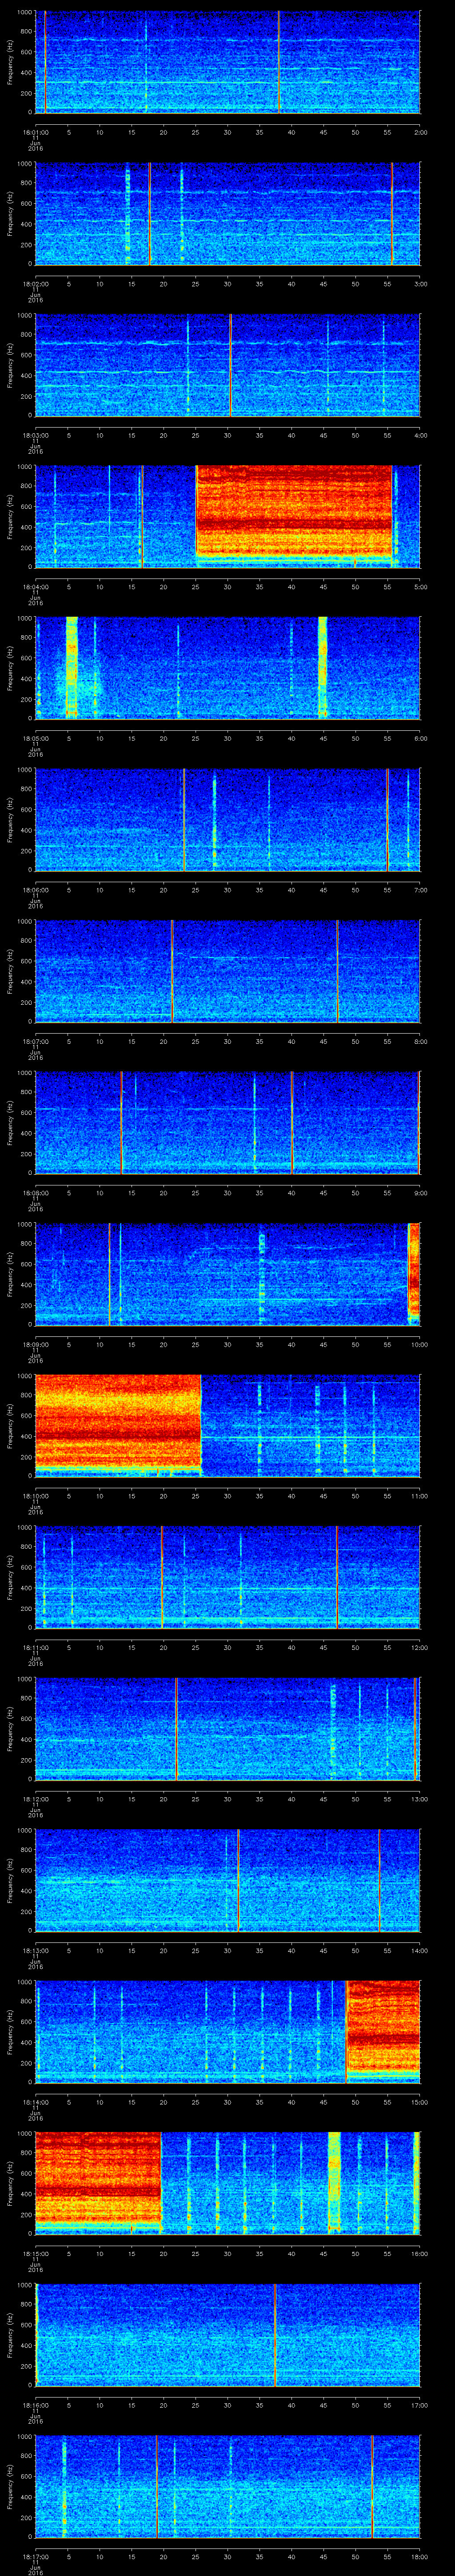Click the '10:00' end time label
This screenshot has height=2576, width=455.
419,1343
